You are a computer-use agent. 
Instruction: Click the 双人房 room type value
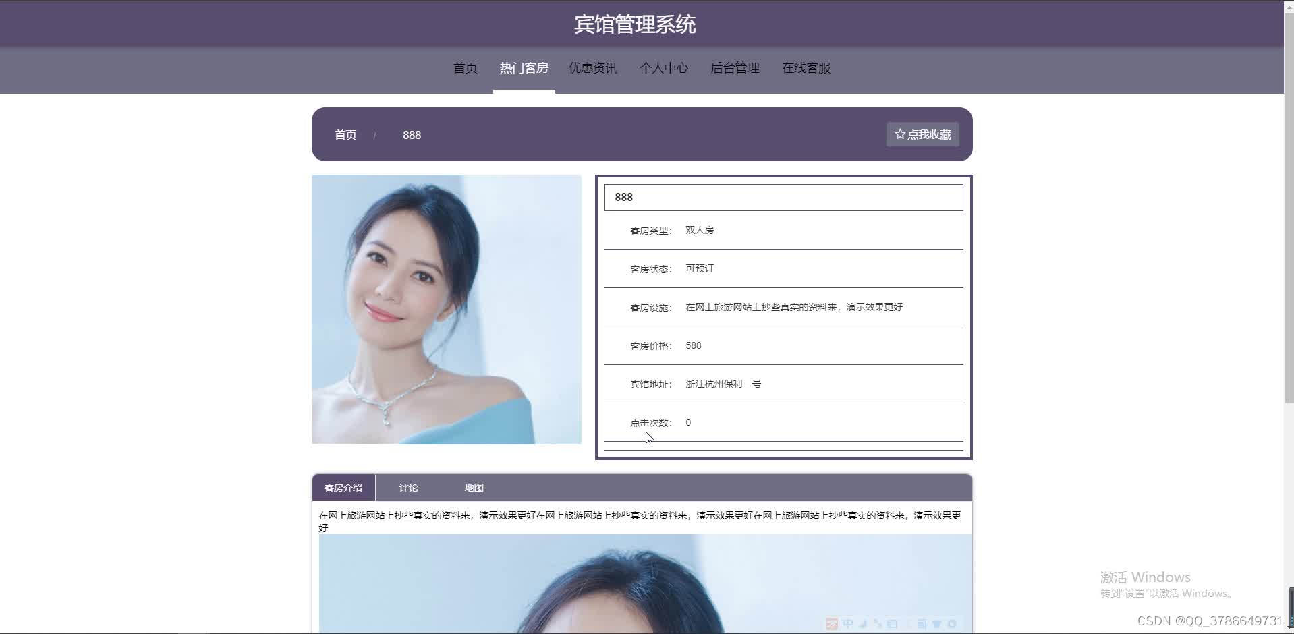[x=700, y=230]
